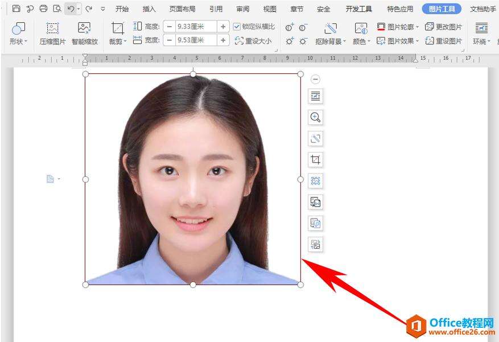This screenshot has height=342, width=499.
Task: Click bottom picture swap icon on floating toolbar
Action: pos(315,245)
